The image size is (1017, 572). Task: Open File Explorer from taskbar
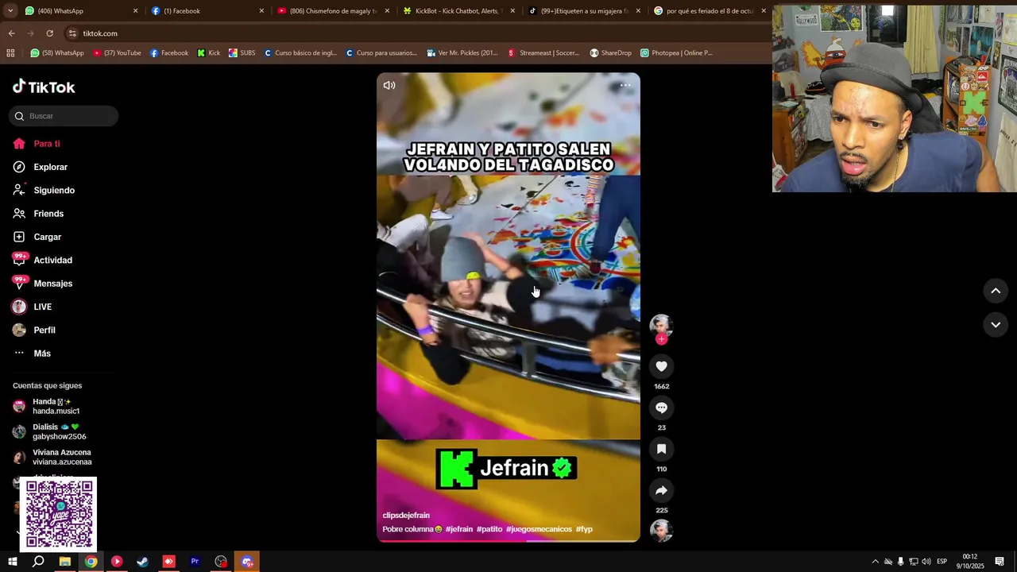65,562
